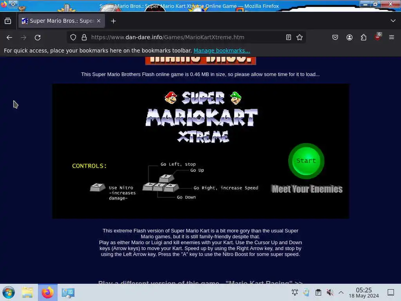The height and width of the screenshot is (301, 401).
Task: Open the file manager taskbar icon
Action: (x=27, y=292)
